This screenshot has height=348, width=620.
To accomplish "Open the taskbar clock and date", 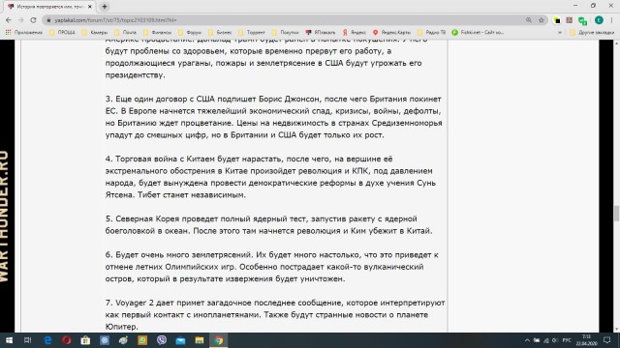I will pos(586,340).
